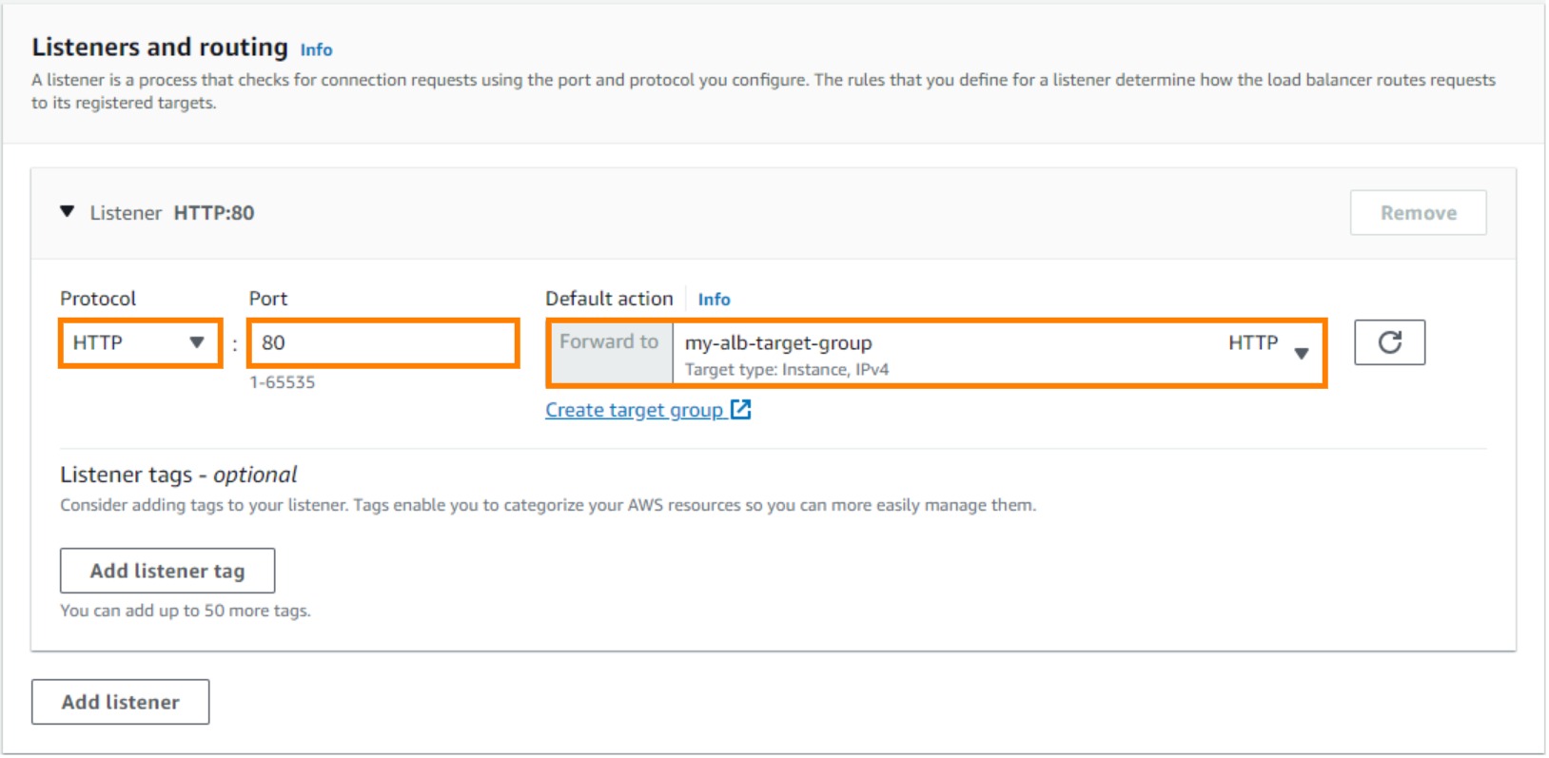The image size is (1549, 758).
Task: Open Info link beside Listeners and routing
Action: pyautogui.click(x=316, y=49)
